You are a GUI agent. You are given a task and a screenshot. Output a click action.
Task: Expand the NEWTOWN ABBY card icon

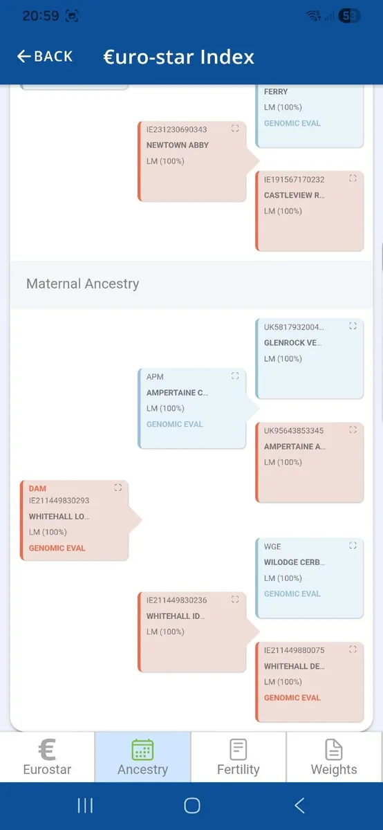(235, 129)
